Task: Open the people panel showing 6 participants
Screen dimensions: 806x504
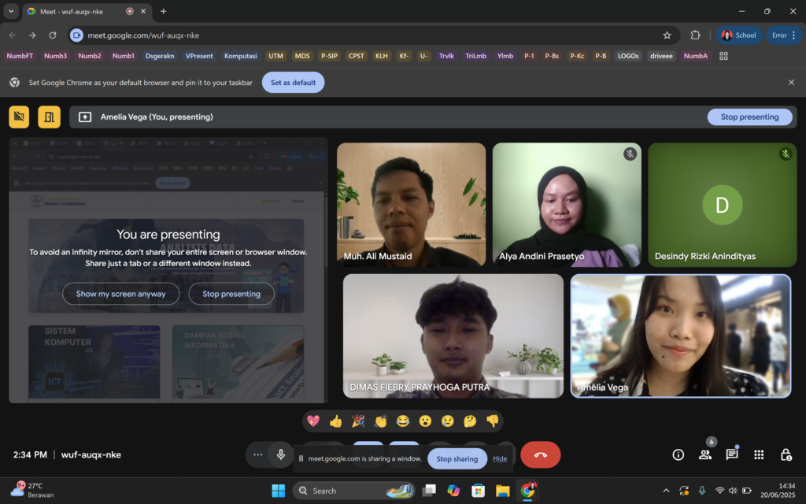Action: click(x=705, y=454)
